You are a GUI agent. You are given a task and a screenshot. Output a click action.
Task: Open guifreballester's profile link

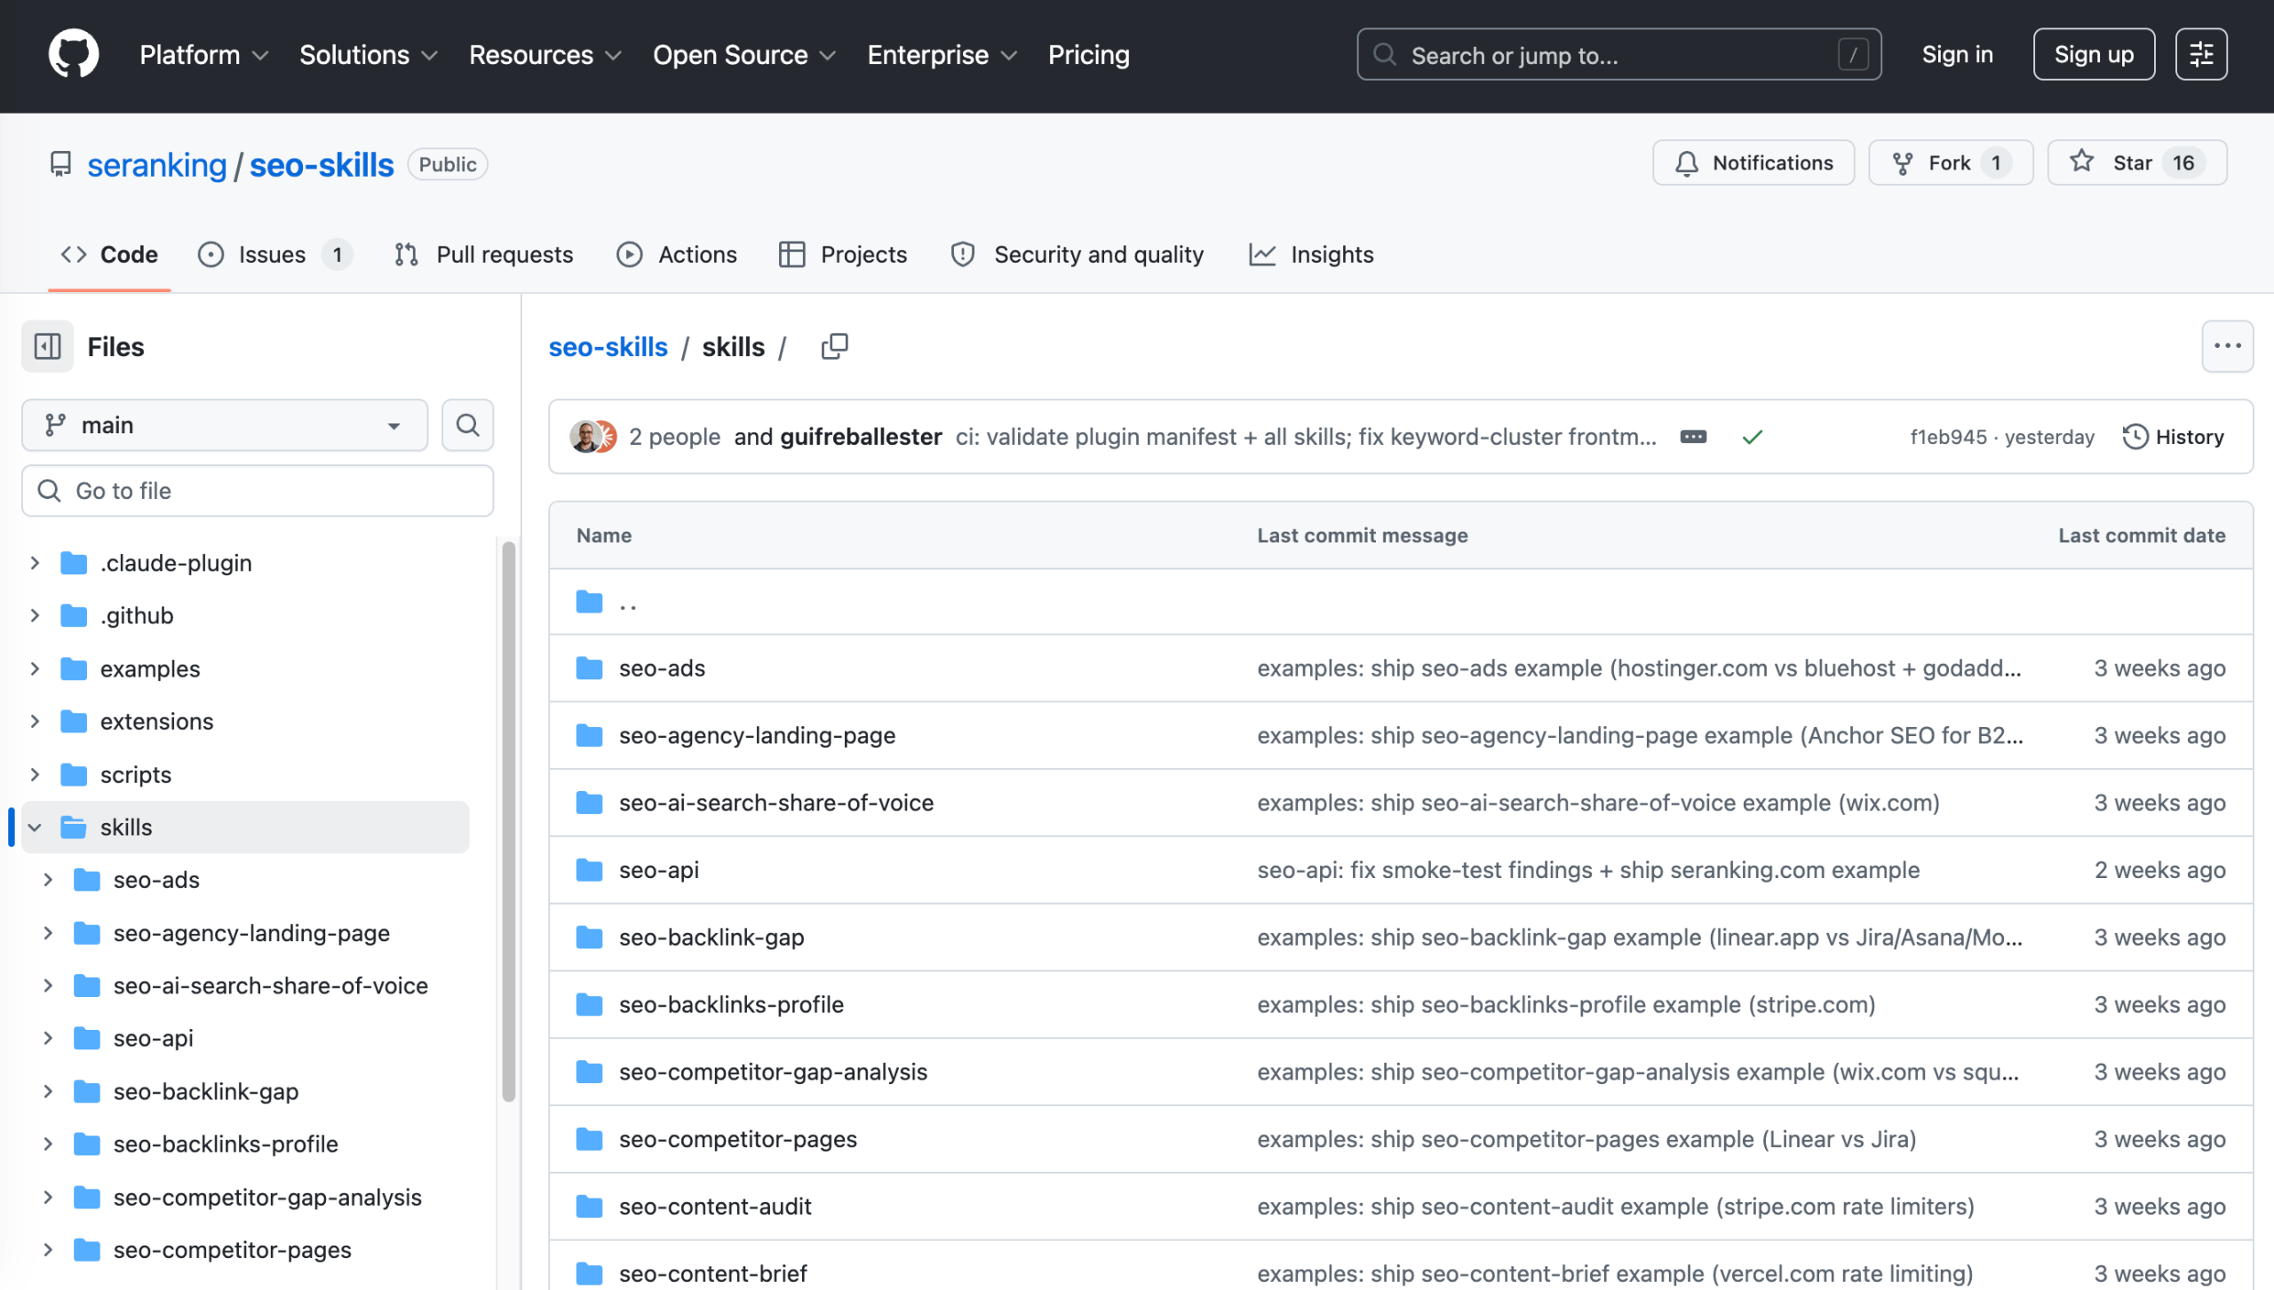point(860,437)
